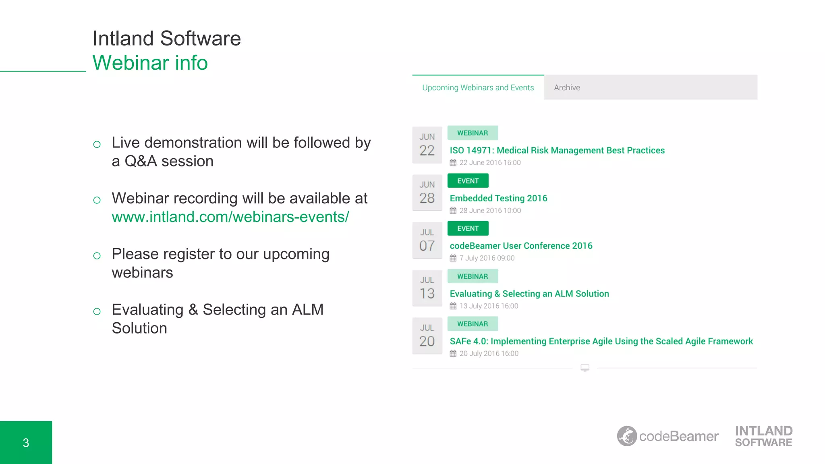Click the JUN 28 date badge
825x464 pixels.
coord(427,193)
